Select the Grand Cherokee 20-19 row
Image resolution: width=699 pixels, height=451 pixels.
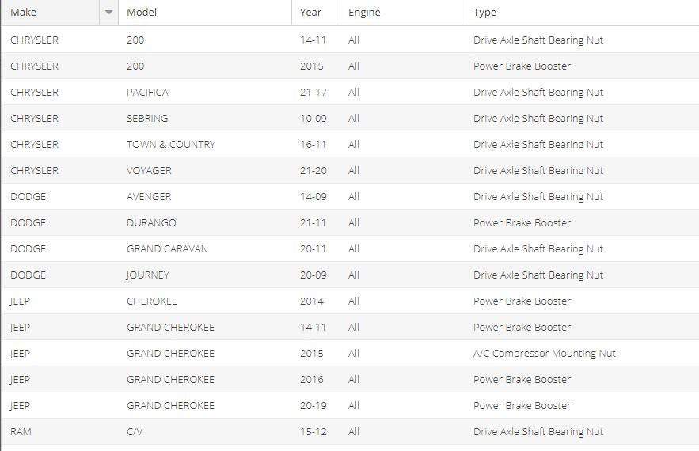[351, 406]
